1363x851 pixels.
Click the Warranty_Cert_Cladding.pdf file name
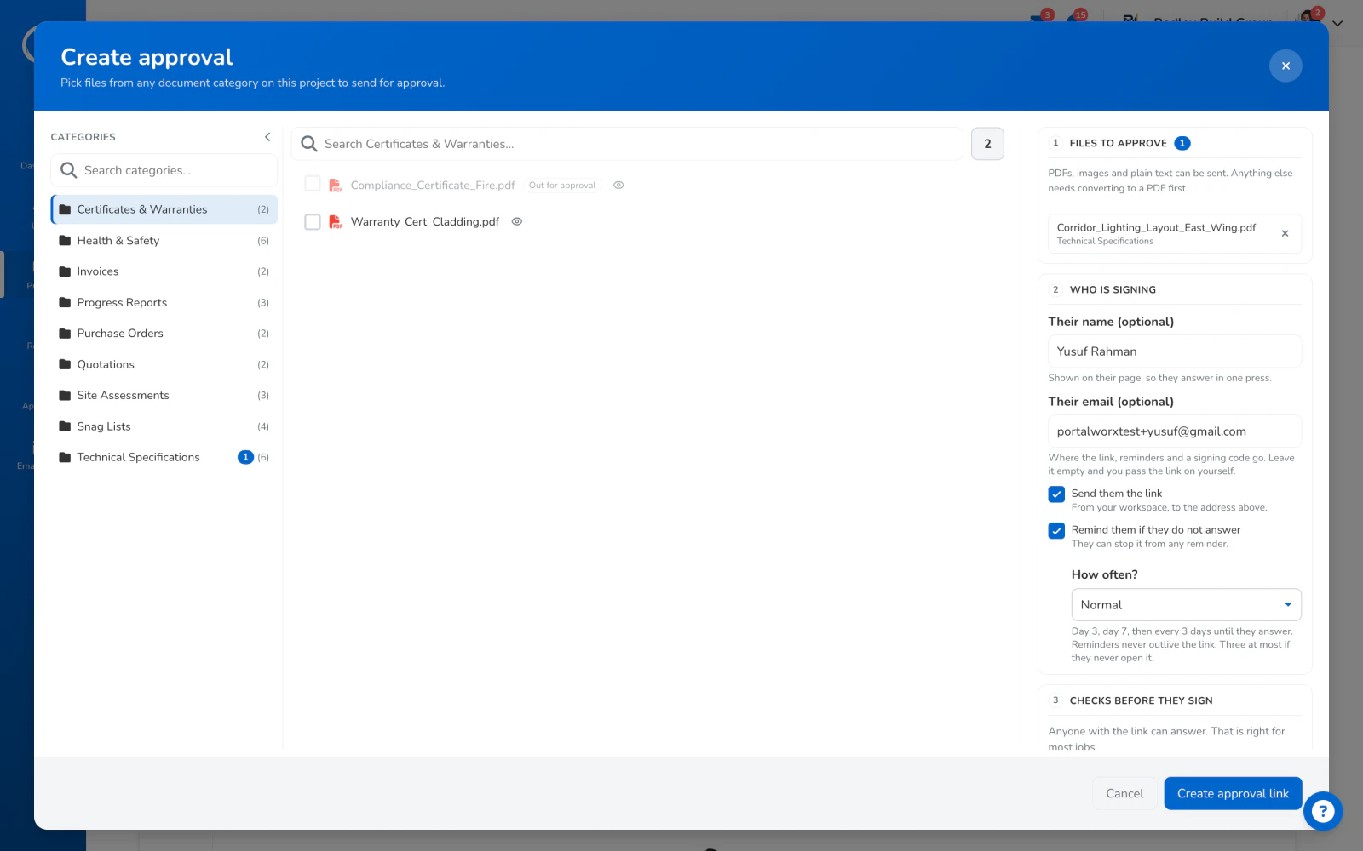tap(425, 221)
